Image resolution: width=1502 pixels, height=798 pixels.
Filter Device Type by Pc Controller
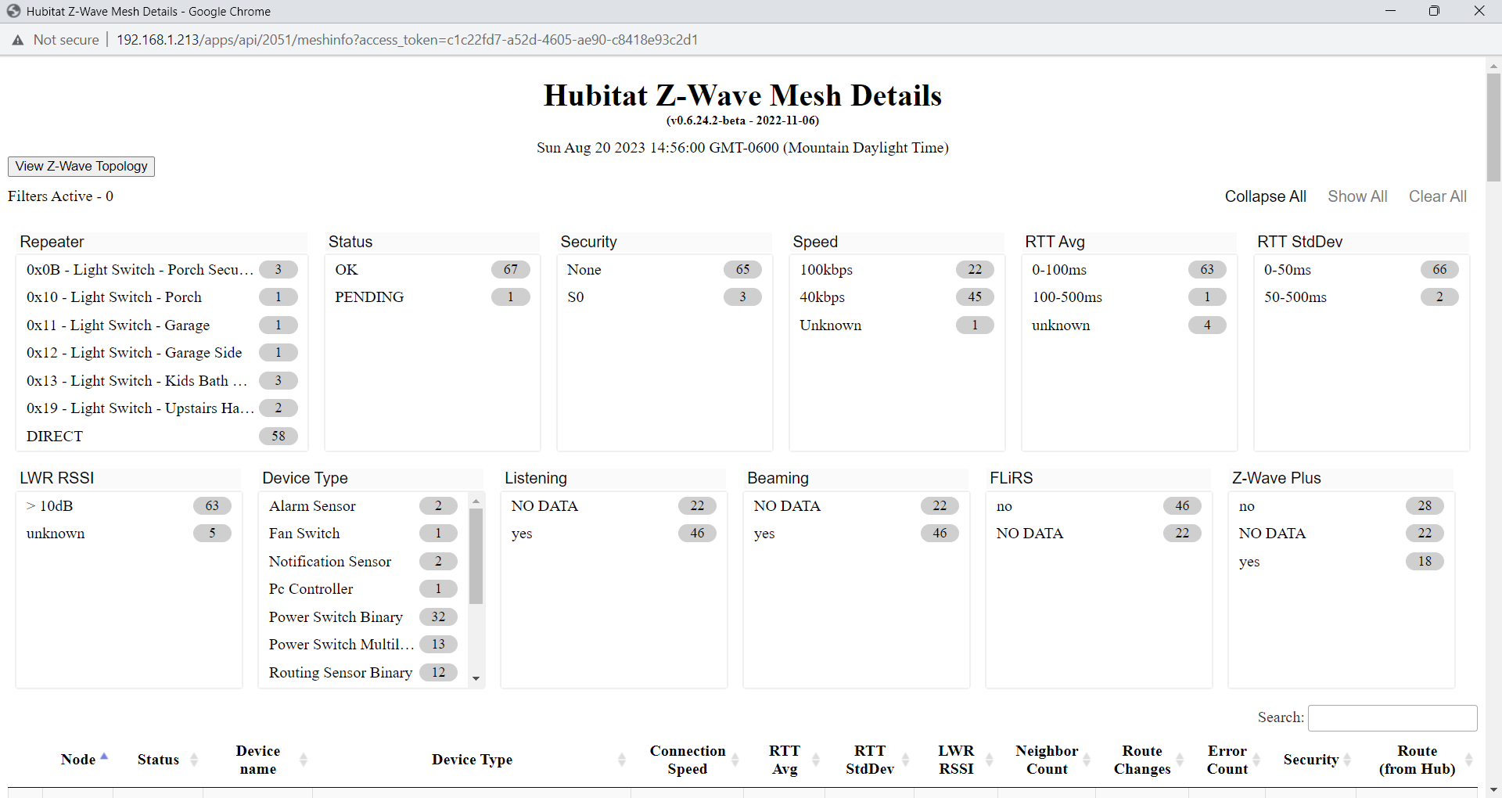(363, 589)
